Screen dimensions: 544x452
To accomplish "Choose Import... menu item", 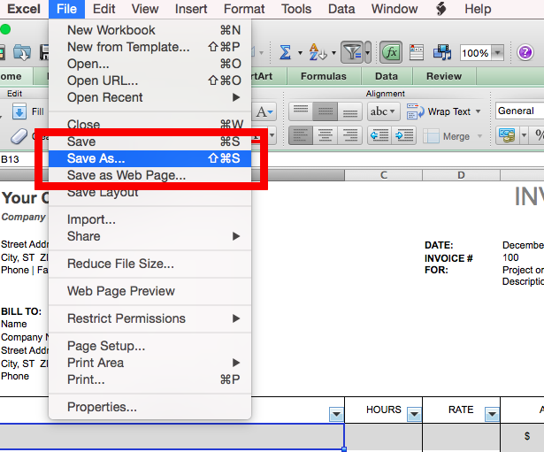I will (x=149, y=219).
